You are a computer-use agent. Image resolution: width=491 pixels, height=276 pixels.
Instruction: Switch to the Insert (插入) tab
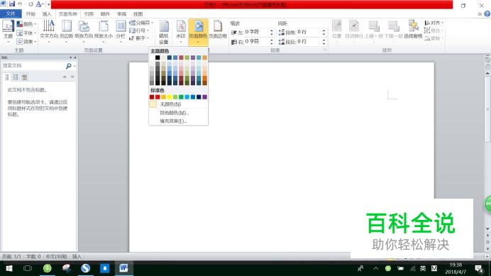(47, 14)
